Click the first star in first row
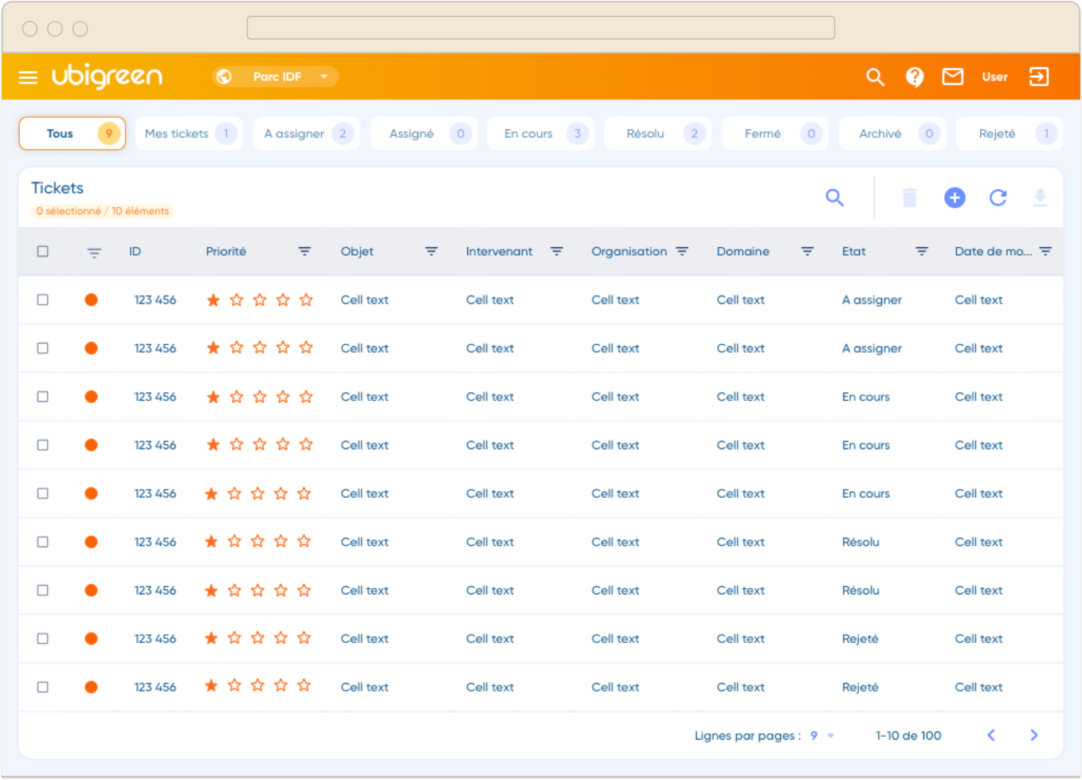 pos(213,300)
